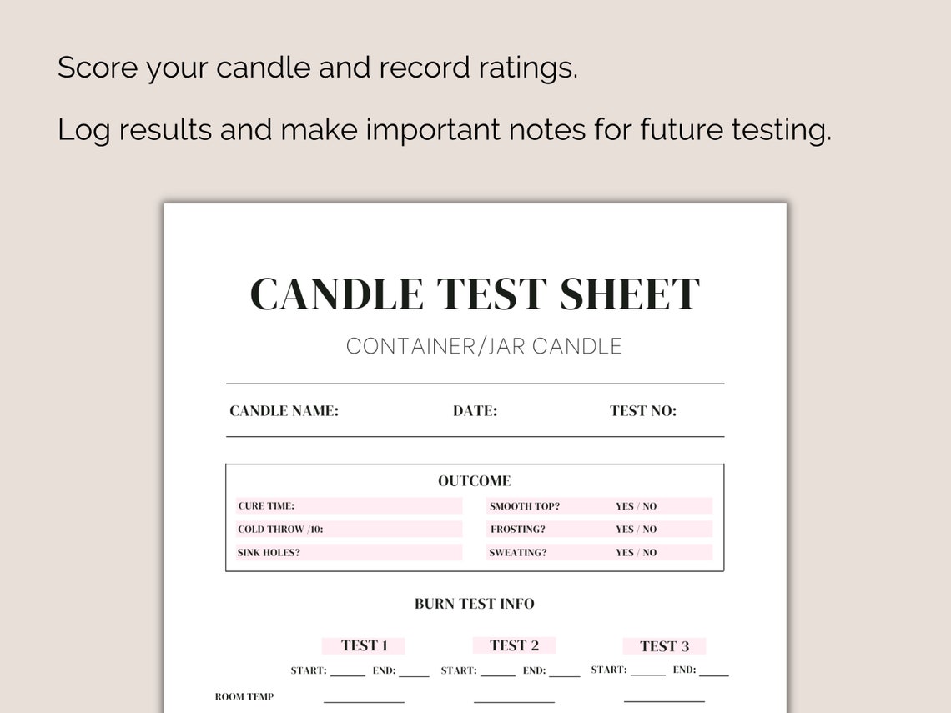Choose Yes/No for Smooth Top

pos(636,506)
